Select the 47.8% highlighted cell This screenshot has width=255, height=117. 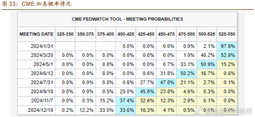pos(166,83)
